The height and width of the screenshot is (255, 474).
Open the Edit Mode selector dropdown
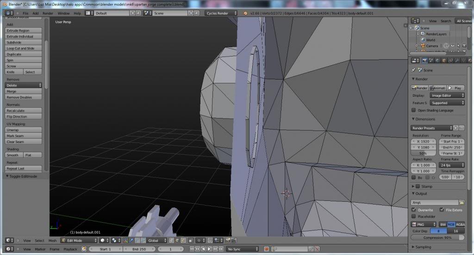pos(79,241)
